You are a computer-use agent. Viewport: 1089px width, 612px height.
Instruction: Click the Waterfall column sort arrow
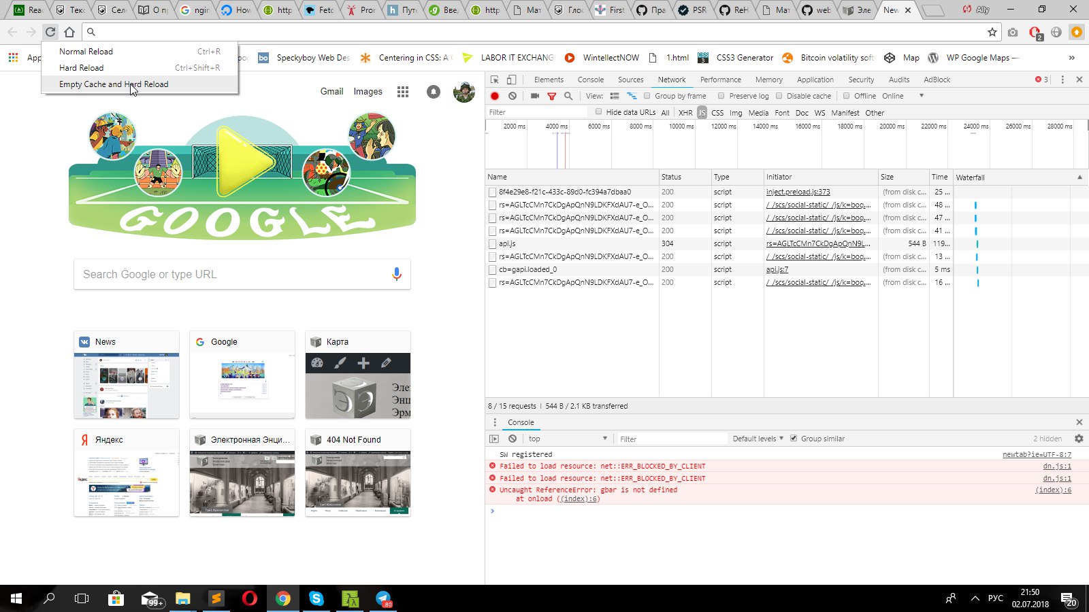pyautogui.click(x=1079, y=177)
